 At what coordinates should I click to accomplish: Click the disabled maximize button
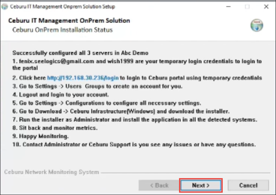(x=247, y=7)
